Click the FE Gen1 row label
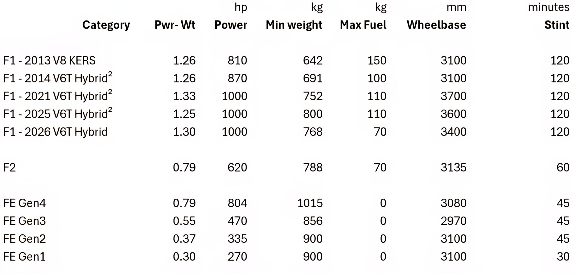575x274 pixels. [24, 257]
